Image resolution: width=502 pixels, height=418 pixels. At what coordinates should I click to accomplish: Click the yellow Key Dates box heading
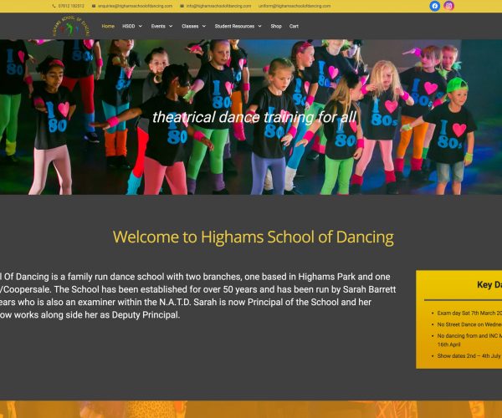pos(488,285)
